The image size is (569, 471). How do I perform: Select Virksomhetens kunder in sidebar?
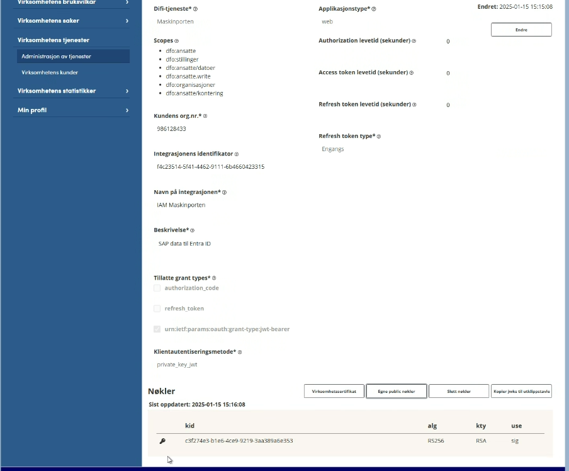pos(50,72)
